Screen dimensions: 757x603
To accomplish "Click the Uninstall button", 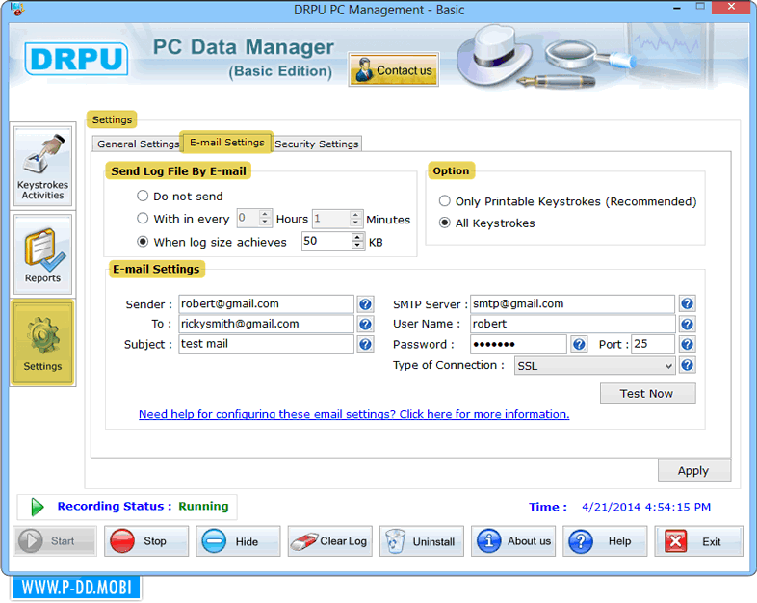I will click(422, 541).
